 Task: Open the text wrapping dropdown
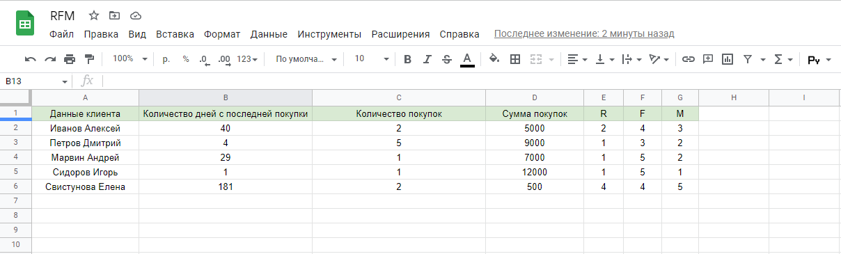click(631, 59)
